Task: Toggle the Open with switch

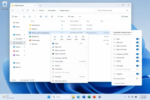Action: tap(138, 42)
